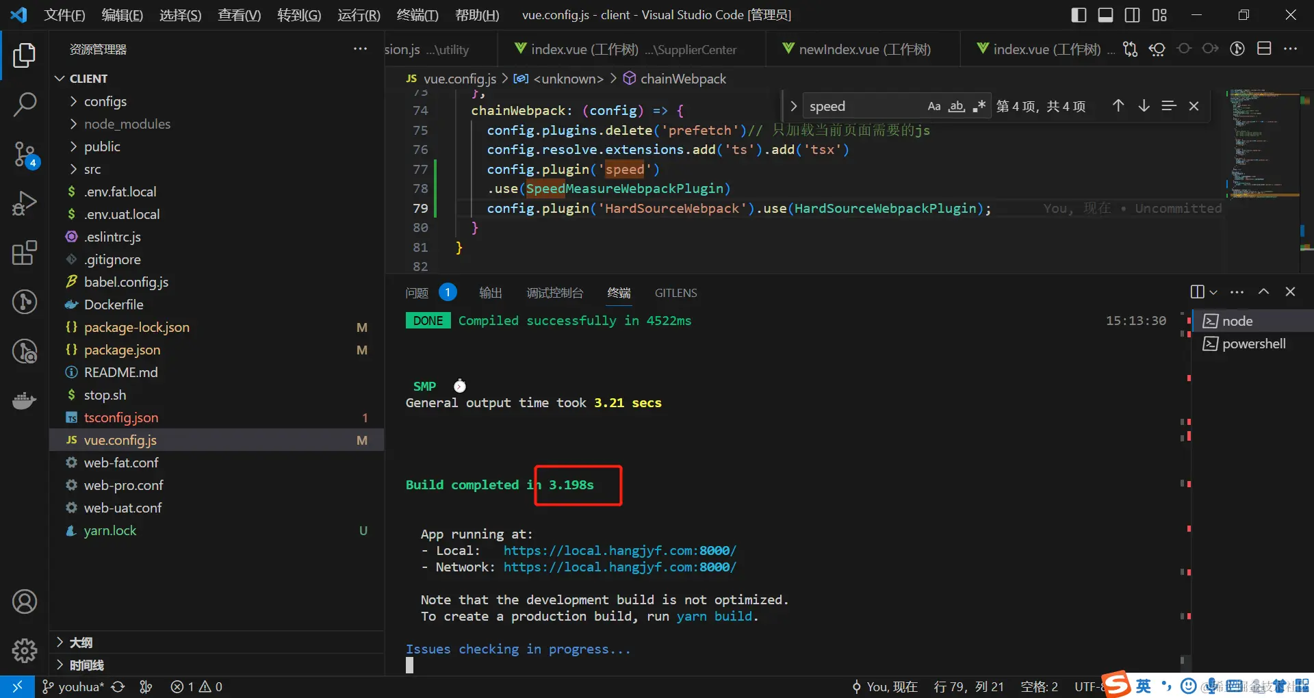
Task: Switch Sogou input language via 英 indicator
Action: coord(1144,686)
